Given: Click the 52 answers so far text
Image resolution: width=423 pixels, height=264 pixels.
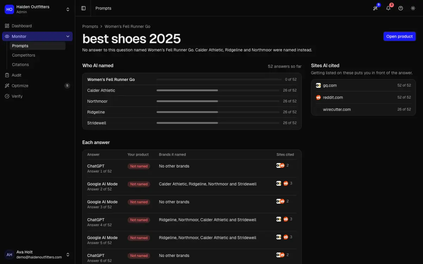Looking at the screenshot, I should coord(284,66).
